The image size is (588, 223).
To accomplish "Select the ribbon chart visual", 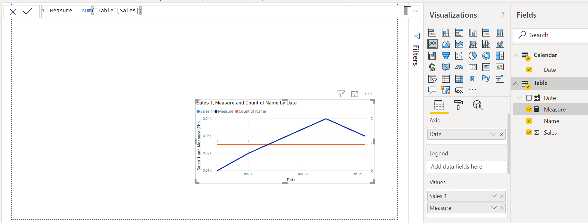I will point(500,44).
